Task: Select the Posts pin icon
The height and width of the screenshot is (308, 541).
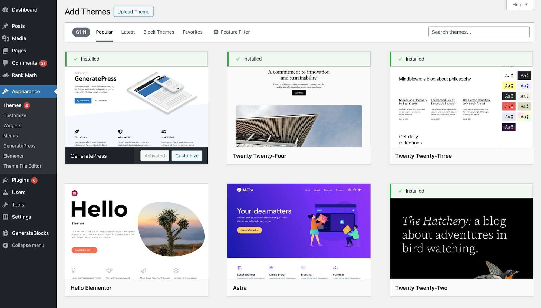Action: click(6, 26)
